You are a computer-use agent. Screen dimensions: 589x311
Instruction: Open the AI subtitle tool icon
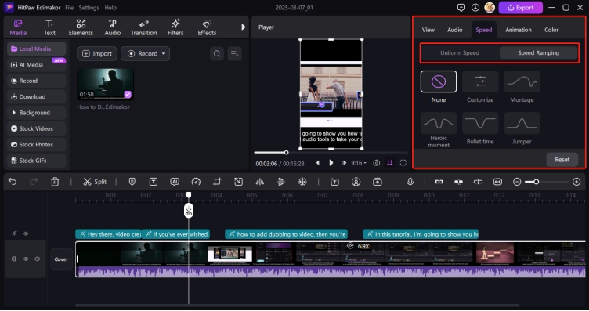click(175, 182)
